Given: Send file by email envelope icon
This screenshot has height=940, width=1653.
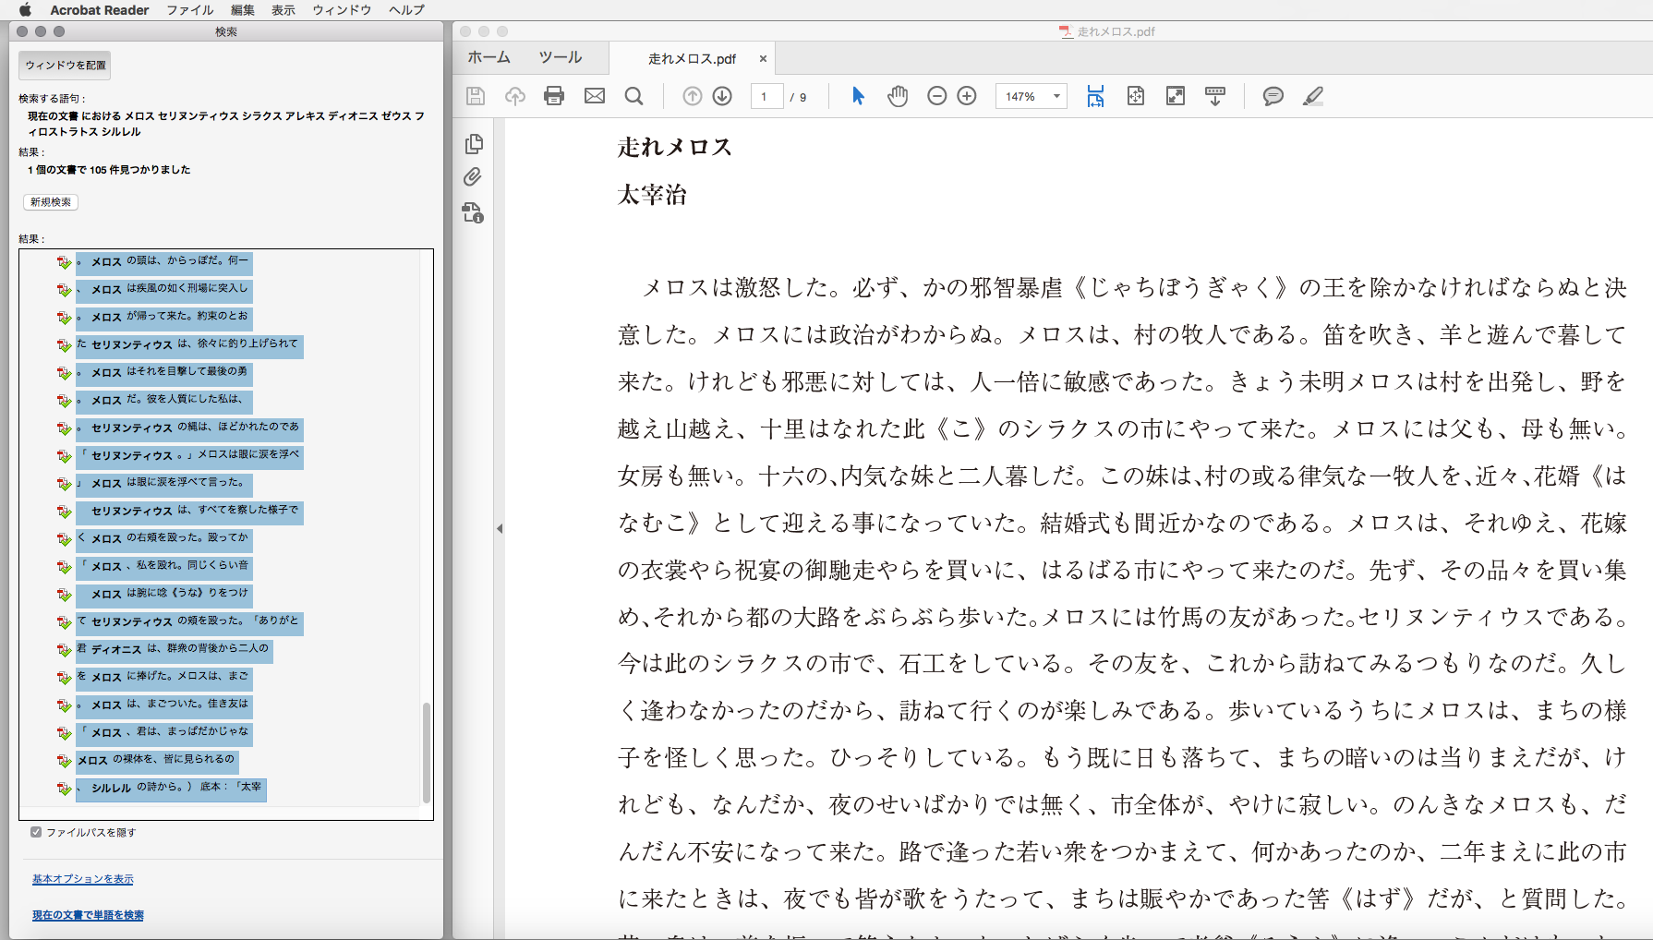Looking at the screenshot, I should click(595, 96).
